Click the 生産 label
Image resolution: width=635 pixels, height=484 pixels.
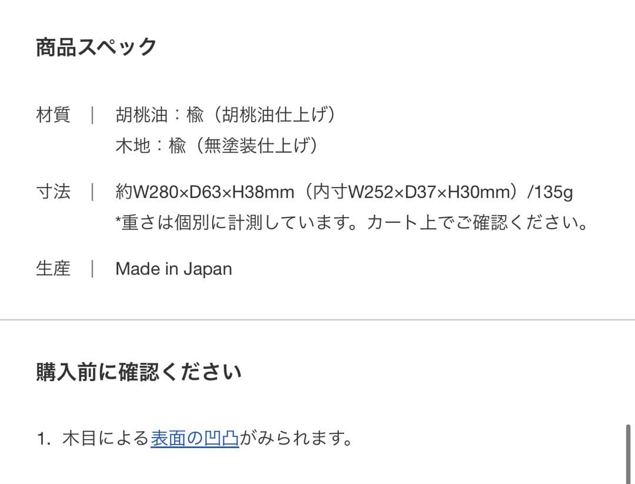pos(53,269)
